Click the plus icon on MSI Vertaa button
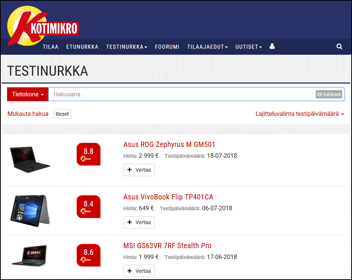Image resolution: width=352 pixels, height=280 pixels. pyautogui.click(x=130, y=271)
